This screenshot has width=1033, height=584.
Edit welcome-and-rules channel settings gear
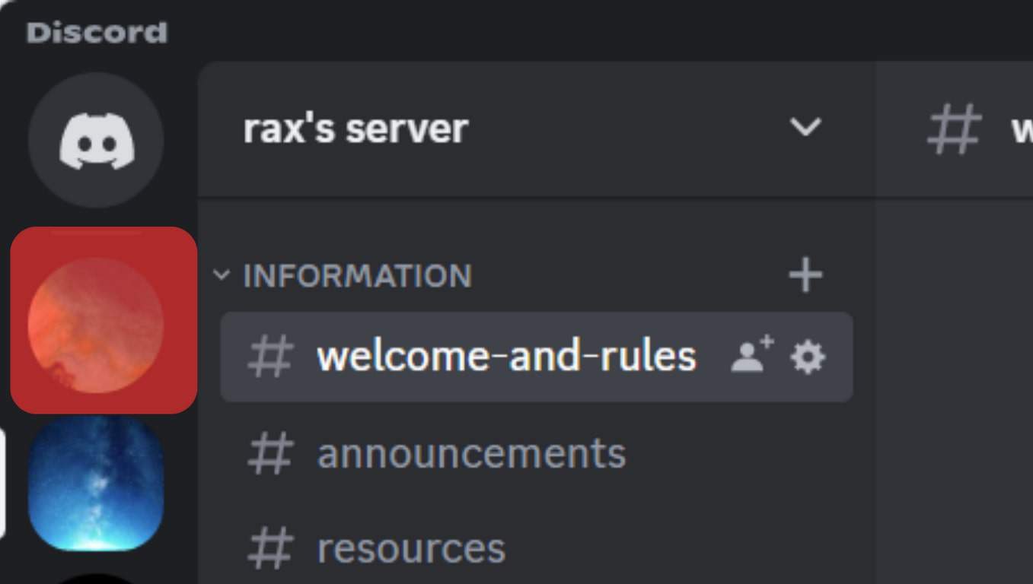pyautogui.click(x=808, y=357)
